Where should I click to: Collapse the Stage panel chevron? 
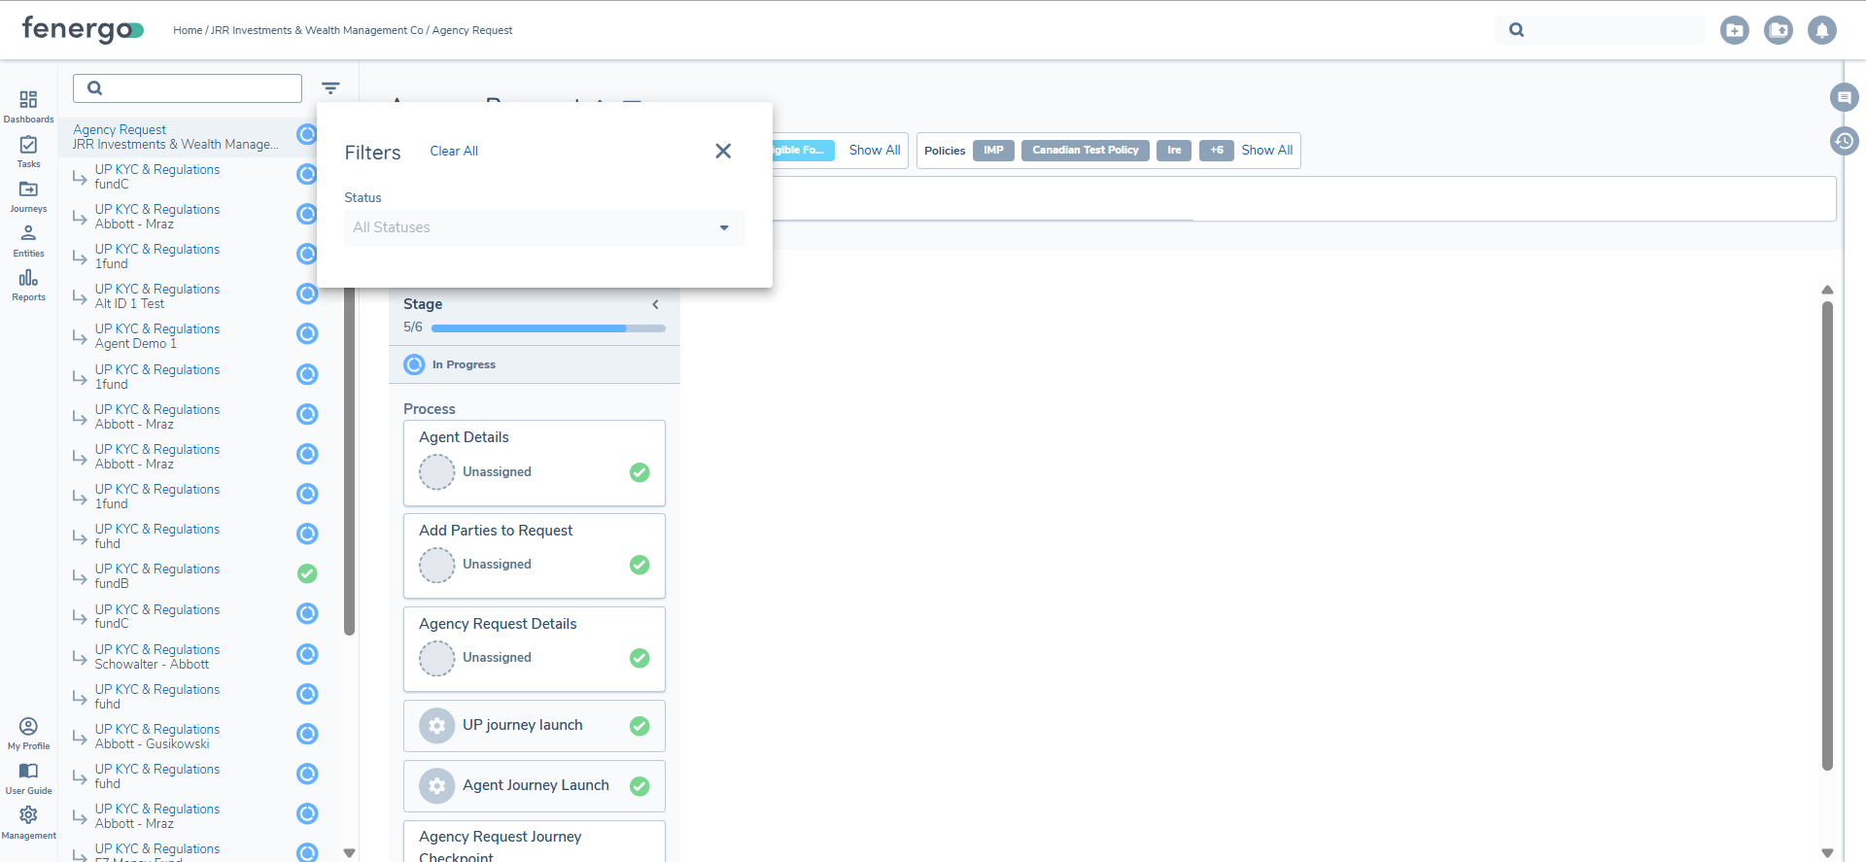pyautogui.click(x=655, y=304)
